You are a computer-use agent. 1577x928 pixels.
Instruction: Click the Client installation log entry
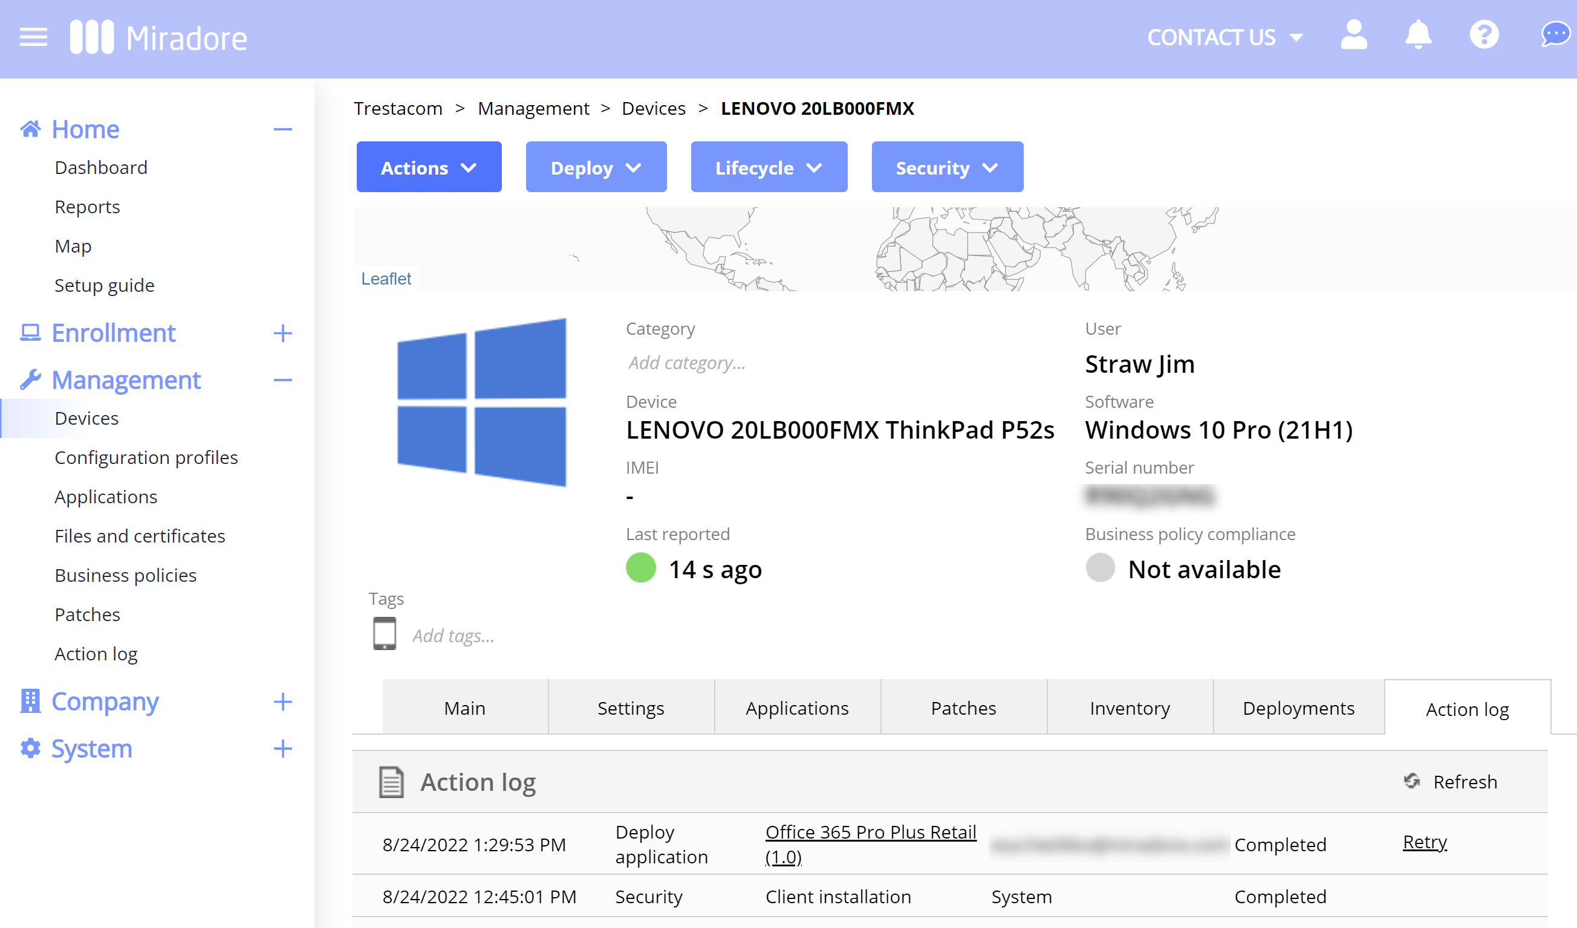click(x=838, y=896)
